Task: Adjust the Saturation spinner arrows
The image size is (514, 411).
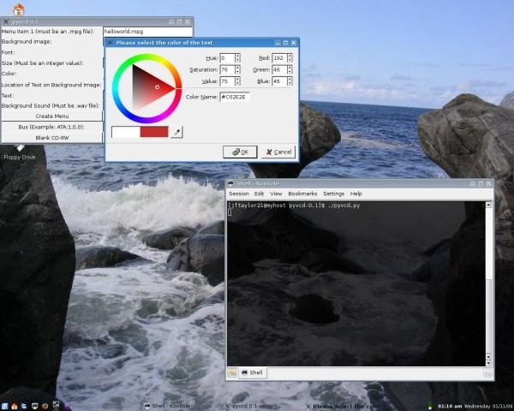Action: point(237,69)
